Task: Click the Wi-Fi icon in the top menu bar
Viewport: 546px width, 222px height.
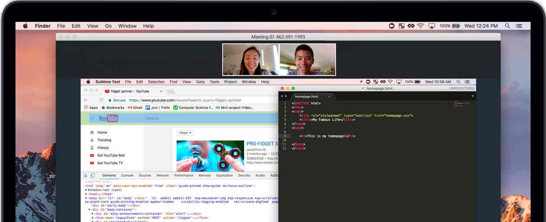Action: pos(420,26)
